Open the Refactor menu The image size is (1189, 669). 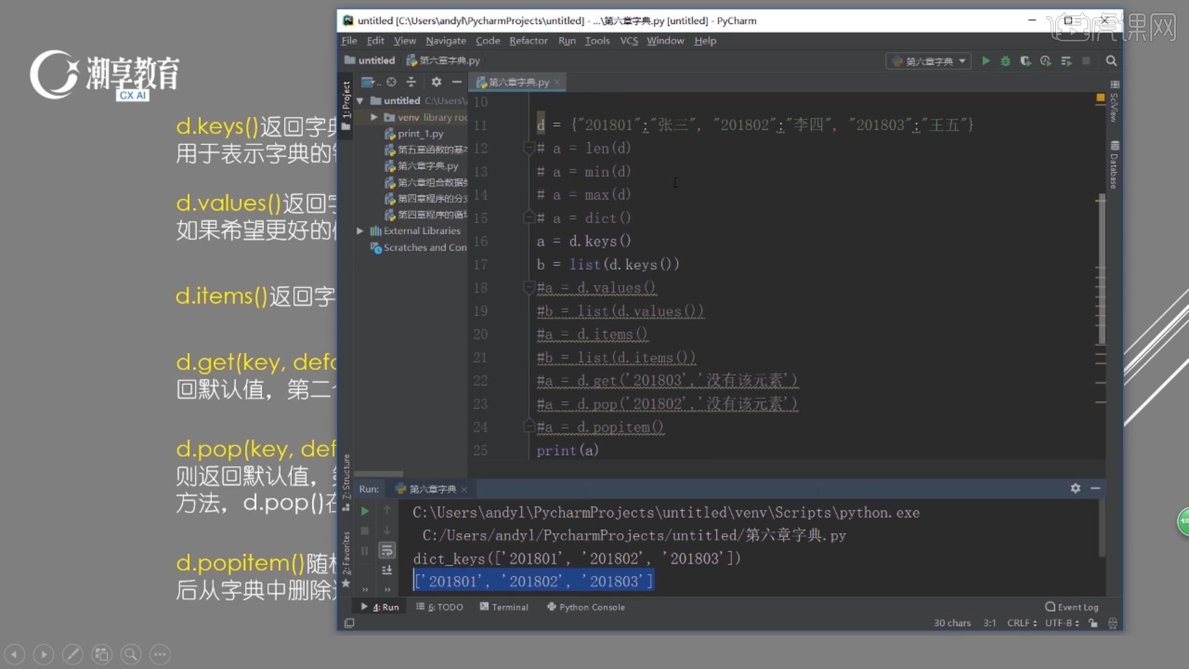tap(528, 40)
